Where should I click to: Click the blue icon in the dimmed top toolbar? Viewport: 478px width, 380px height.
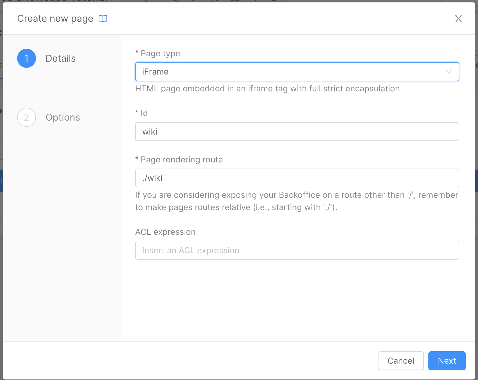[x=193, y=1]
